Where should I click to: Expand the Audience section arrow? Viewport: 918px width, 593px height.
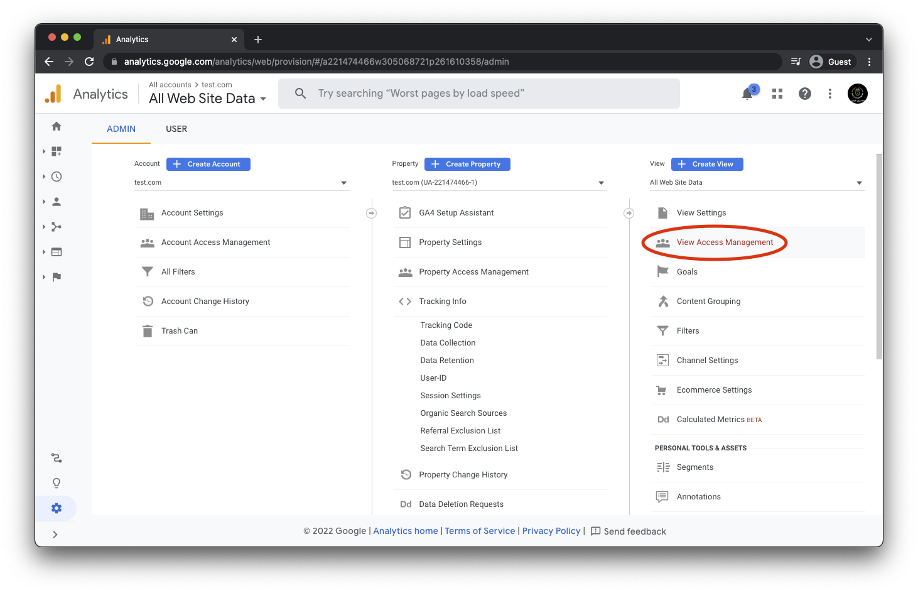[x=44, y=202]
